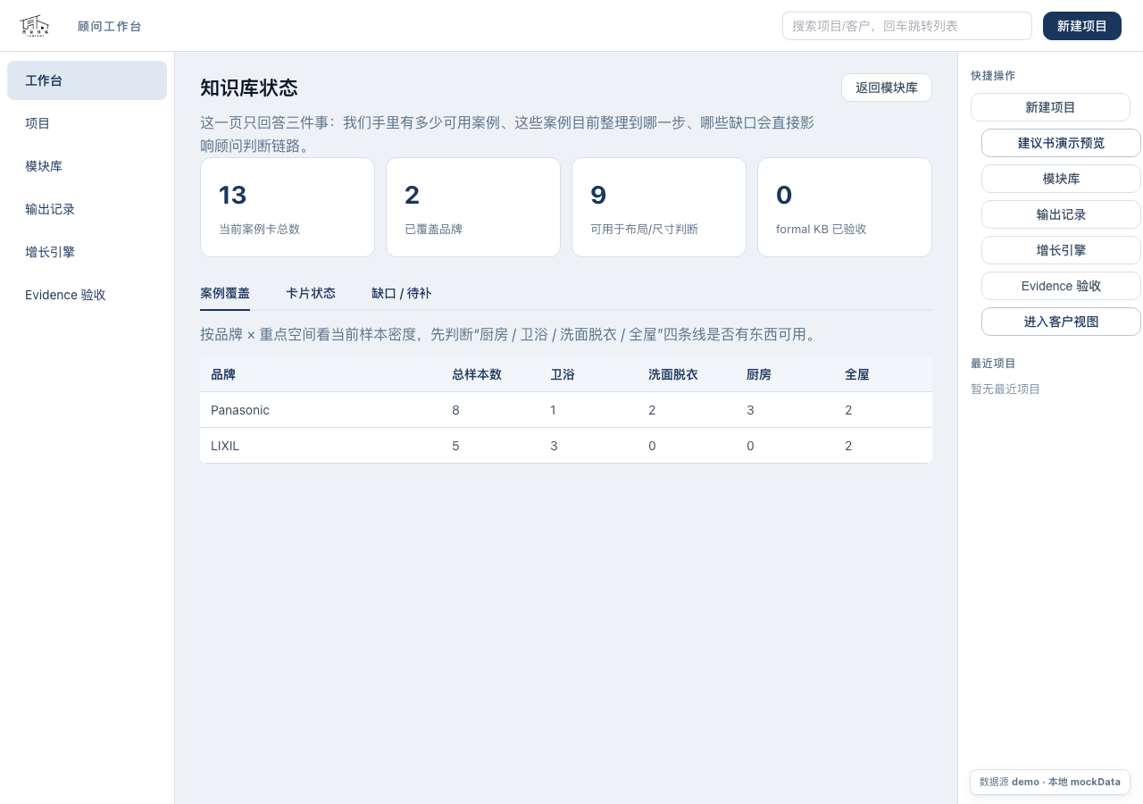This screenshot has height=804, width=1143.
Task: Open 建议书演示预览 quick action
Action: coord(1061,143)
